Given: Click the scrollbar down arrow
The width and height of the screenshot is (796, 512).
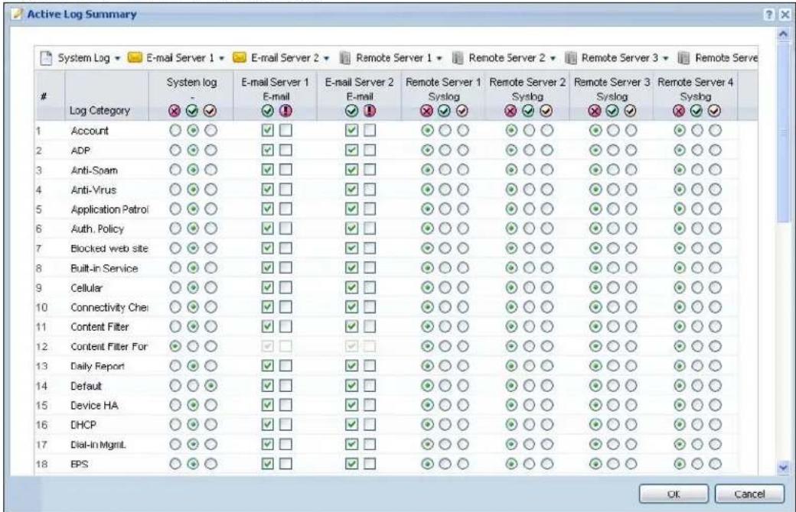Looking at the screenshot, I should coord(783,468).
